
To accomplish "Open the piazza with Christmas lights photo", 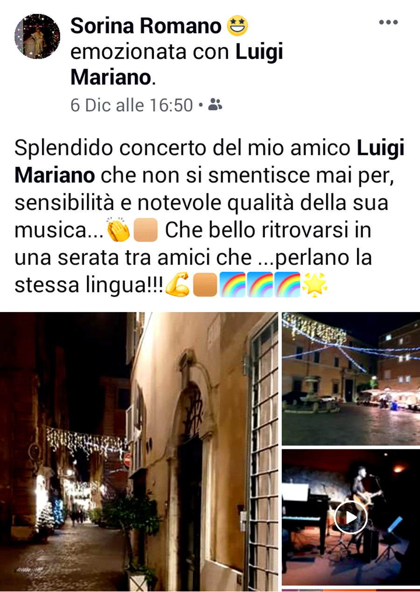I will coord(351,378).
